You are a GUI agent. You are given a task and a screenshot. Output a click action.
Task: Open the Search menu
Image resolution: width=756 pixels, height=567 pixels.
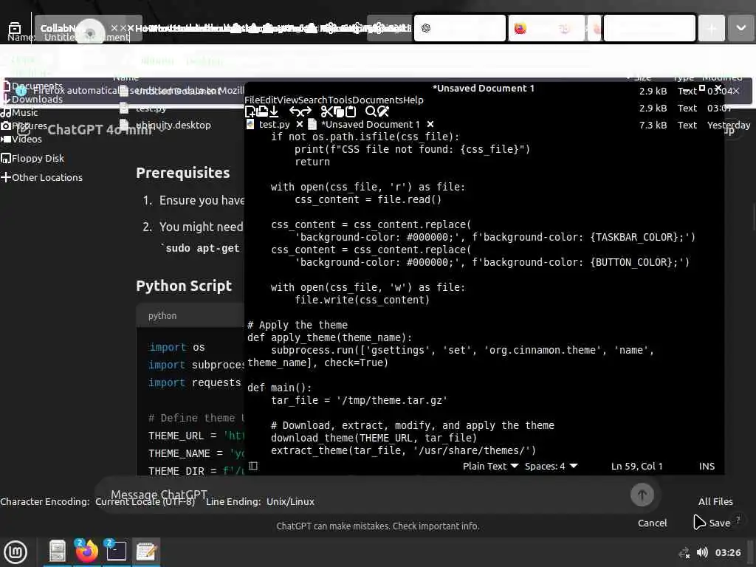[x=313, y=100]
